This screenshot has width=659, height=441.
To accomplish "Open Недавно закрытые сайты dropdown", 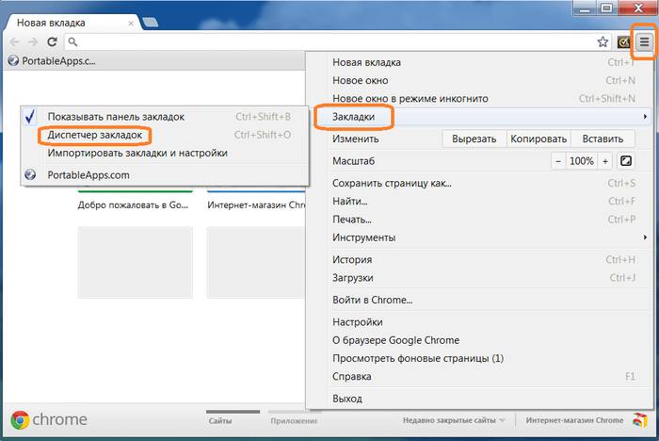I will (x=454, y=420).
